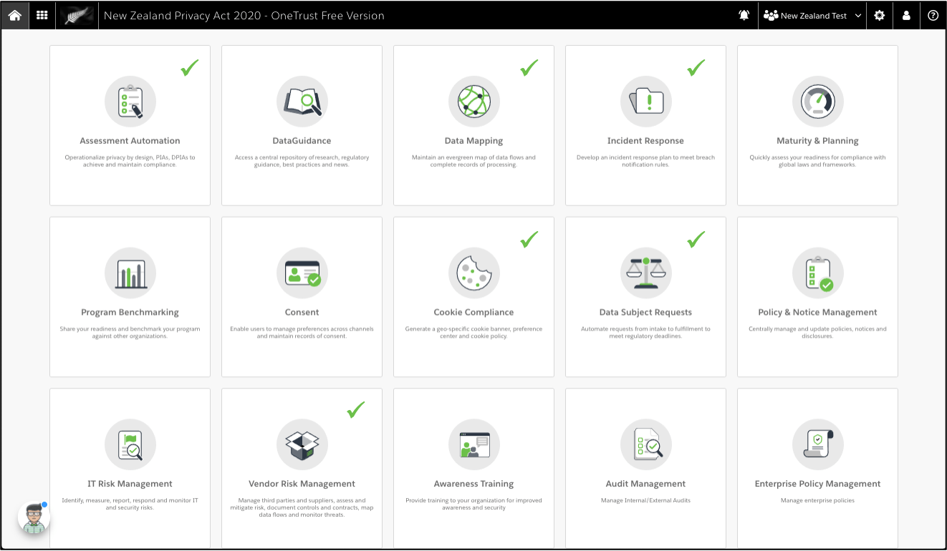Click the Data Subject Requests green checkmark
Screen dimensions: 947x551
[696, 240]
